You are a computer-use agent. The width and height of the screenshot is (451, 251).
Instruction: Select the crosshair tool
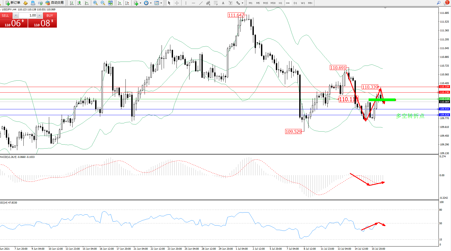(x=177, y=3)
